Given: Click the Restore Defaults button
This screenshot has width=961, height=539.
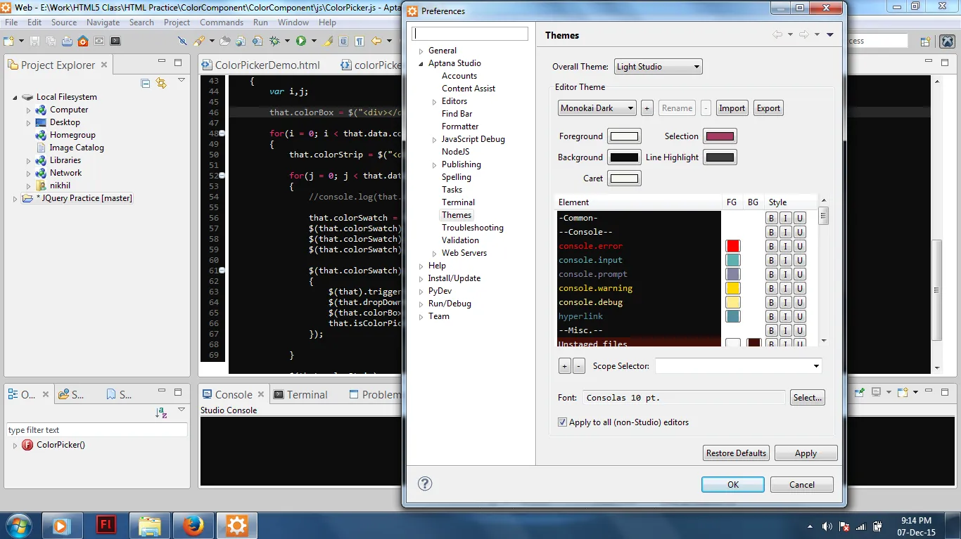Looking at the screenshot, I should pos(735,453).
